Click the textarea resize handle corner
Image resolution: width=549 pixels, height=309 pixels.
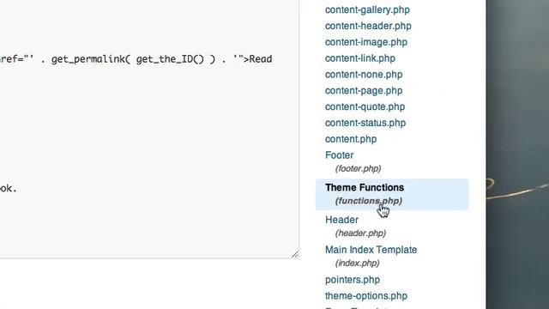(x=295, y=255)
